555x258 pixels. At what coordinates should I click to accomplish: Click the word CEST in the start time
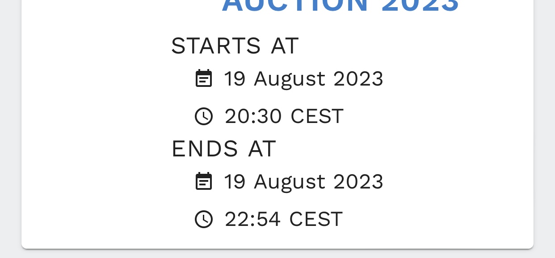click(x=317, y=116)
